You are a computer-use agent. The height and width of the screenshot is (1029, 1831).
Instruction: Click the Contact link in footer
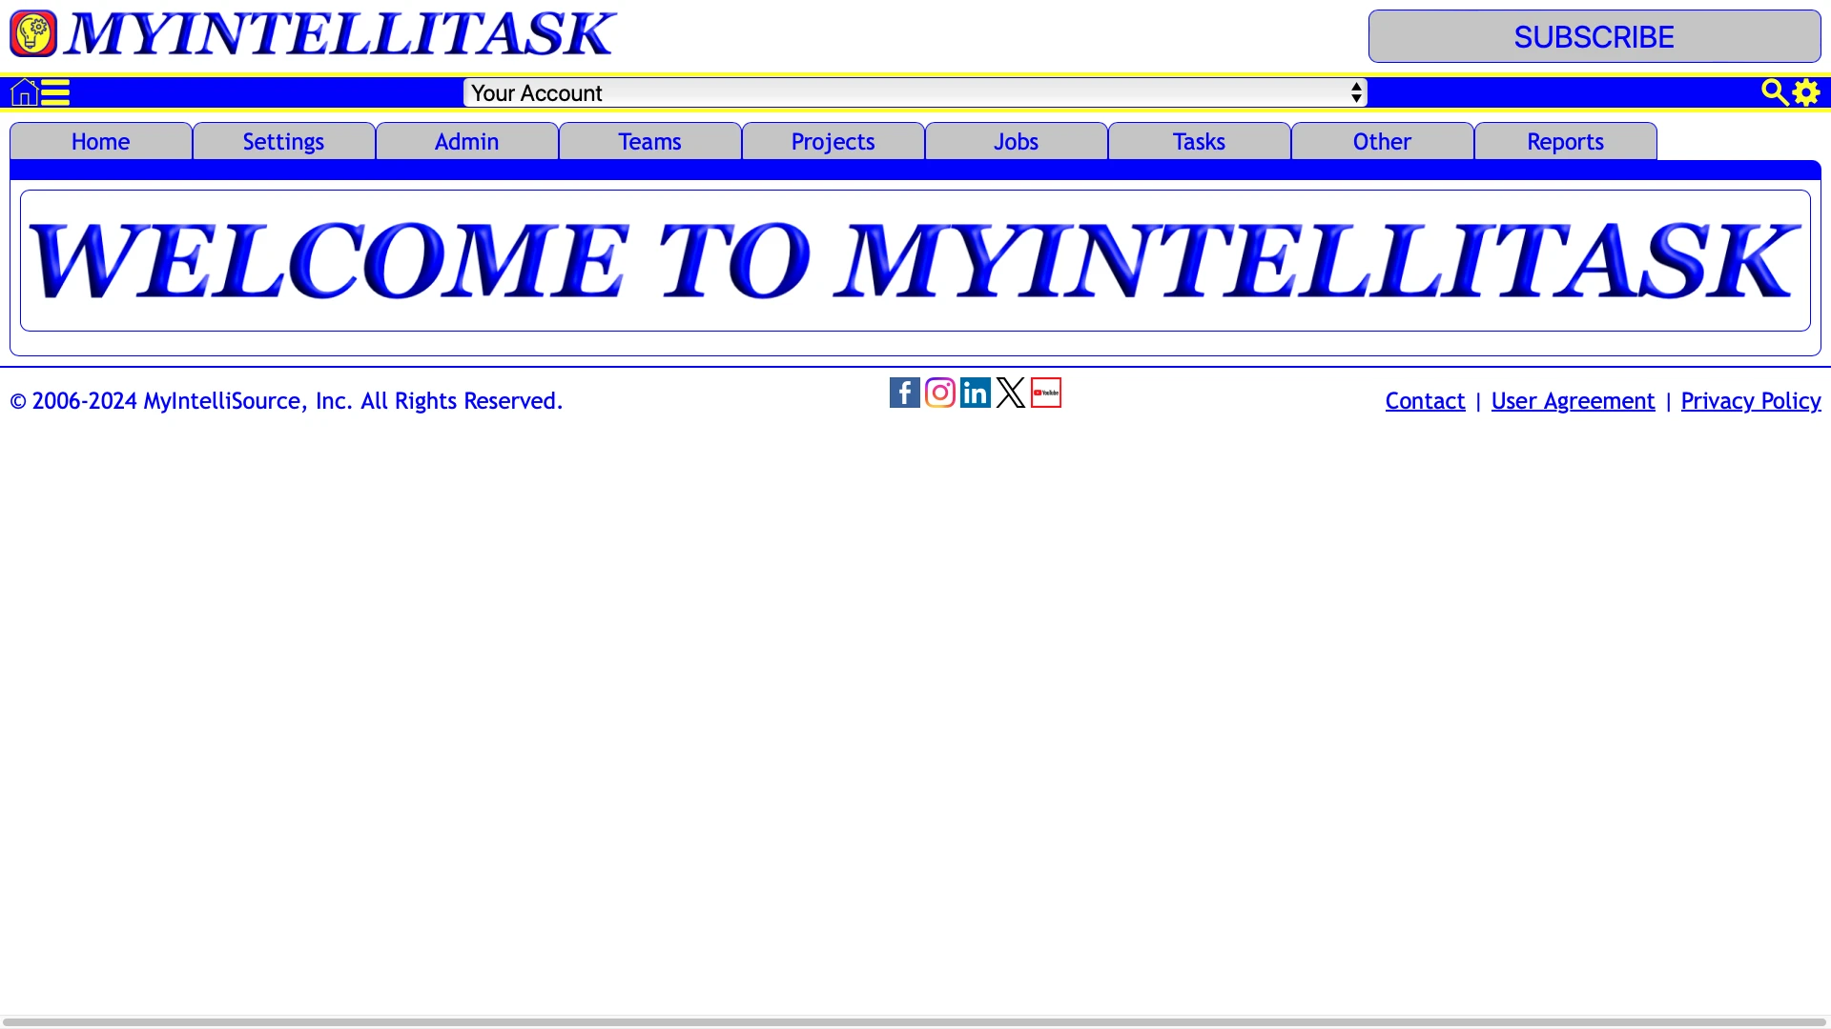pos(1425,399)
